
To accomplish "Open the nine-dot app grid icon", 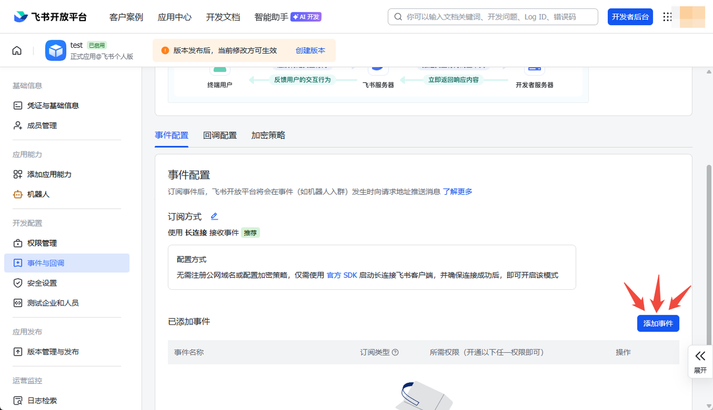I will [x=667, y=16].
